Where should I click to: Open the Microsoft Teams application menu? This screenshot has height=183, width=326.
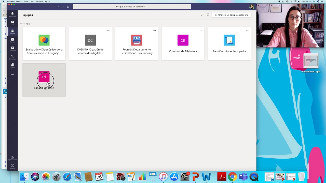[14, 1]
